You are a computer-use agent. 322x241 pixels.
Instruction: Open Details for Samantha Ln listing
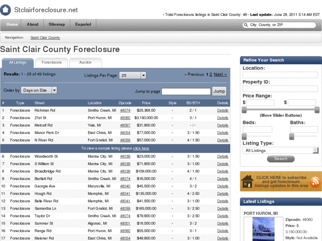tap(223, 208)
